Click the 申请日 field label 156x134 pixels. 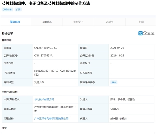[84, 48]
